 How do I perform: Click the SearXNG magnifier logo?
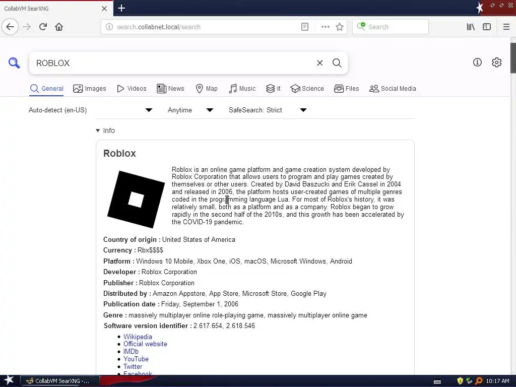[14, 62]
